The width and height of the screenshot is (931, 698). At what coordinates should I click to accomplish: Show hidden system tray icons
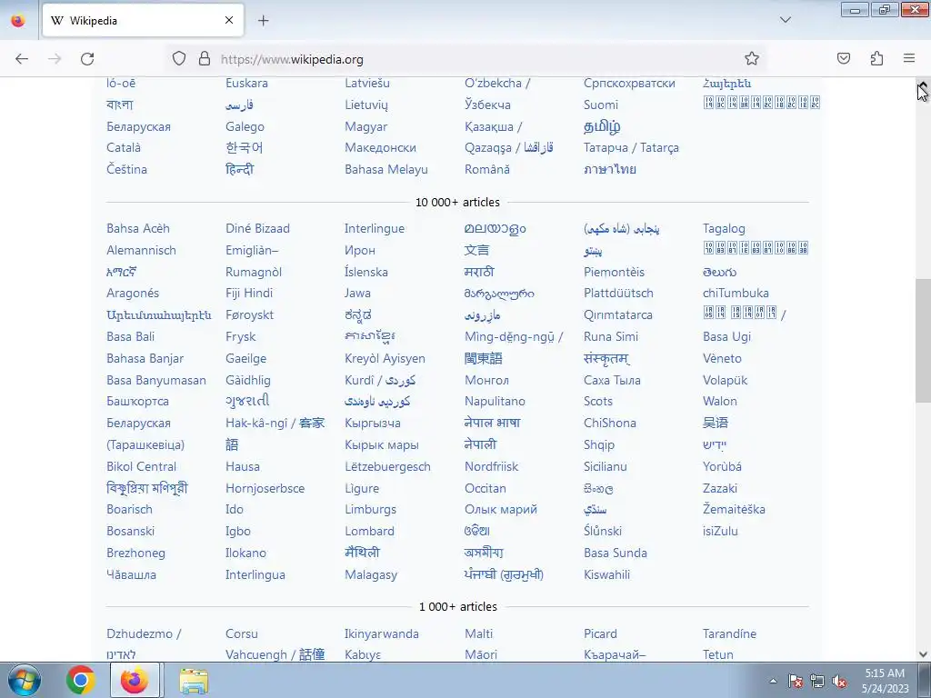[x=773, y=681]
